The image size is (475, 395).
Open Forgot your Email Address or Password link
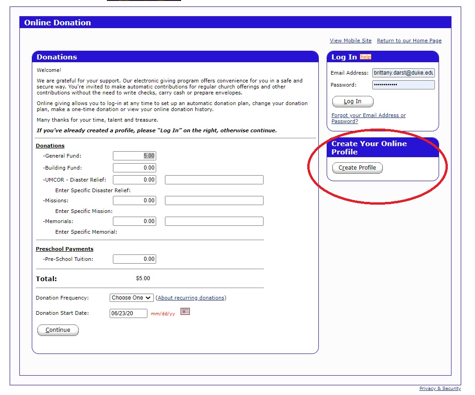coord(369,118)
